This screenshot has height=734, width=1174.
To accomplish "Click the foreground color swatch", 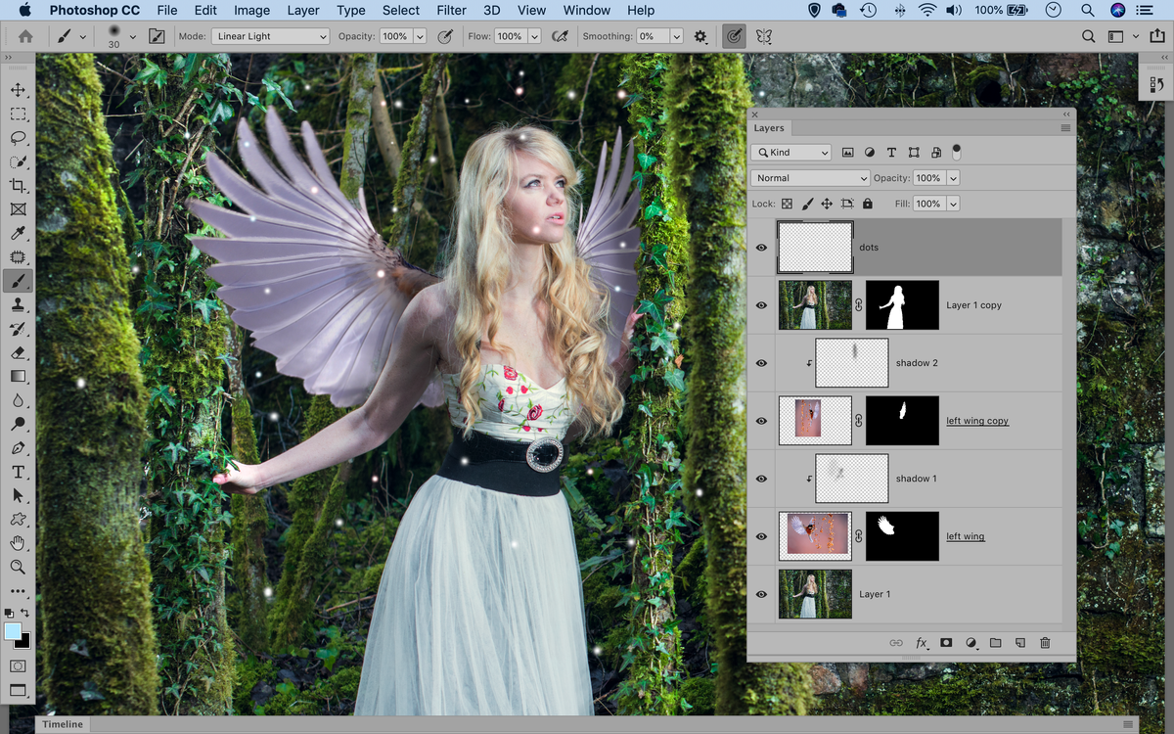I will (14, 632).
